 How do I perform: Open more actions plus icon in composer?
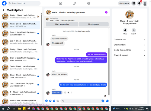47,101
